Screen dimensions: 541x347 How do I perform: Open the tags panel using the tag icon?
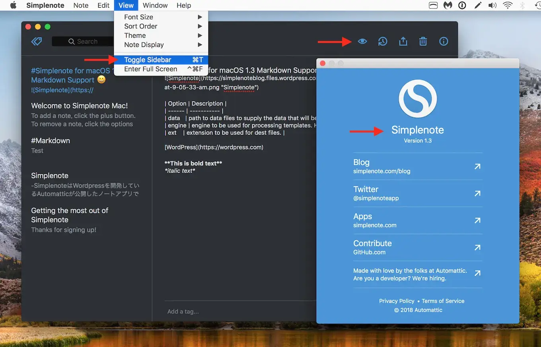(36, 41)
